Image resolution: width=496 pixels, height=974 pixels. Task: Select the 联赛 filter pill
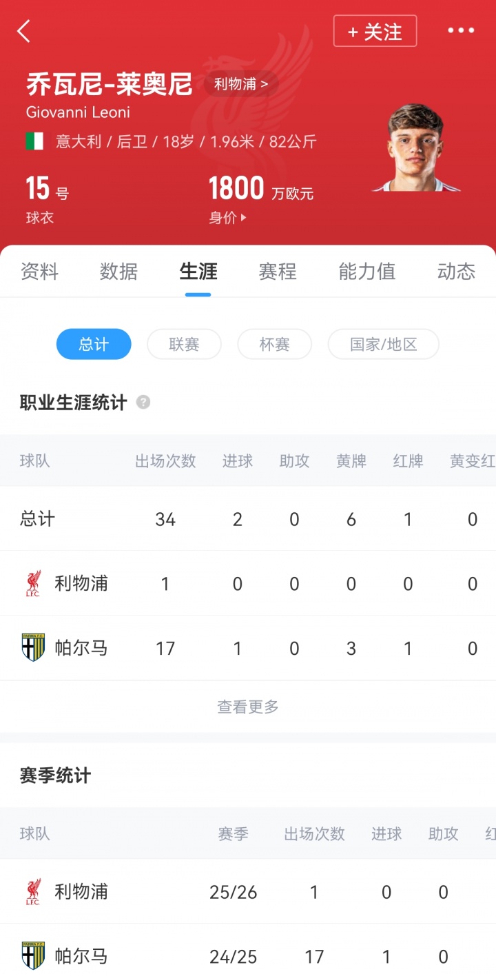pos(184,344)
